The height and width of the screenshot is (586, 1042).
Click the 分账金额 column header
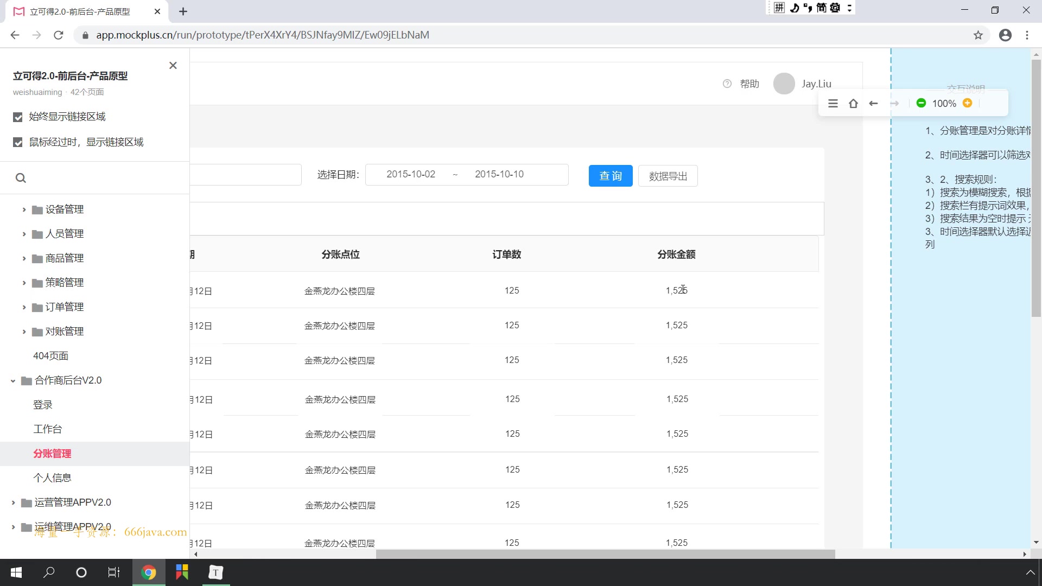tap(676, 254)
